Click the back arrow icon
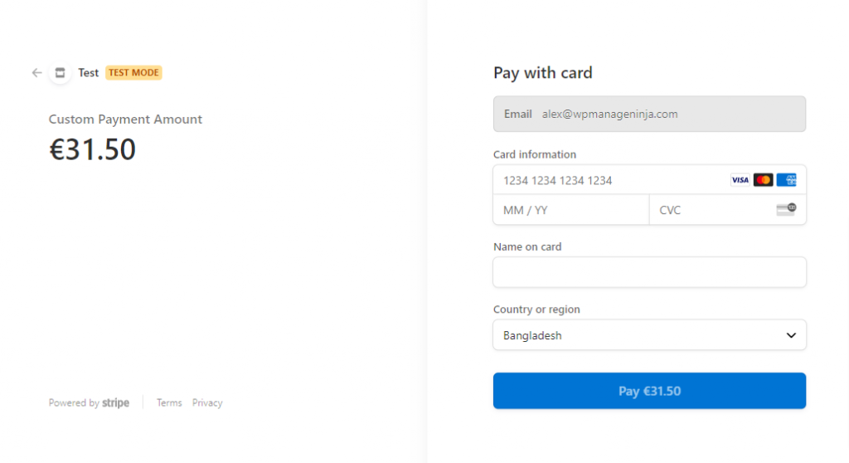 [36, 73]
